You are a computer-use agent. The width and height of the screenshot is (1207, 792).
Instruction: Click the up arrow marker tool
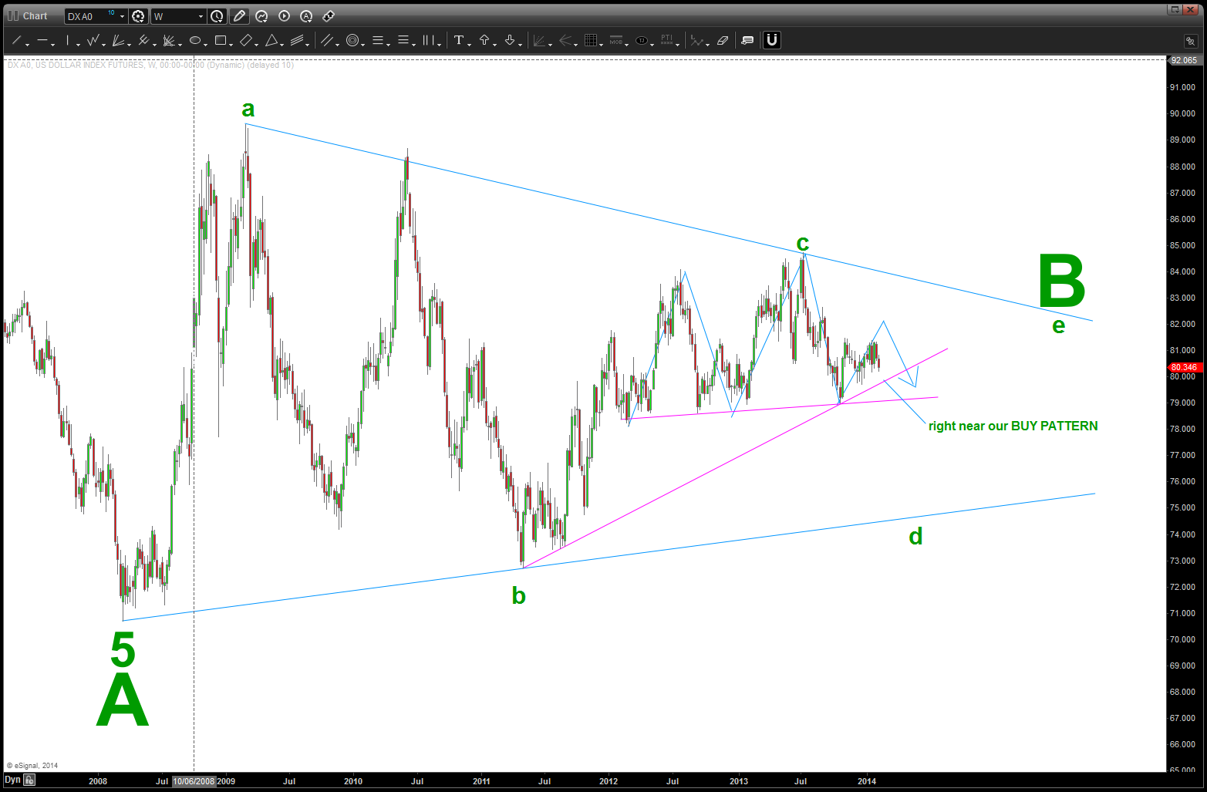coord(484,41)
